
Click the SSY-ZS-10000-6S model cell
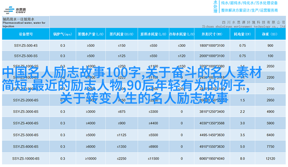point(26,158)
